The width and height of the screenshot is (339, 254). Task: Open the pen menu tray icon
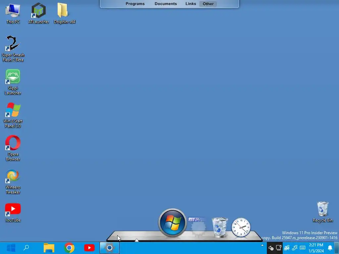295,248
